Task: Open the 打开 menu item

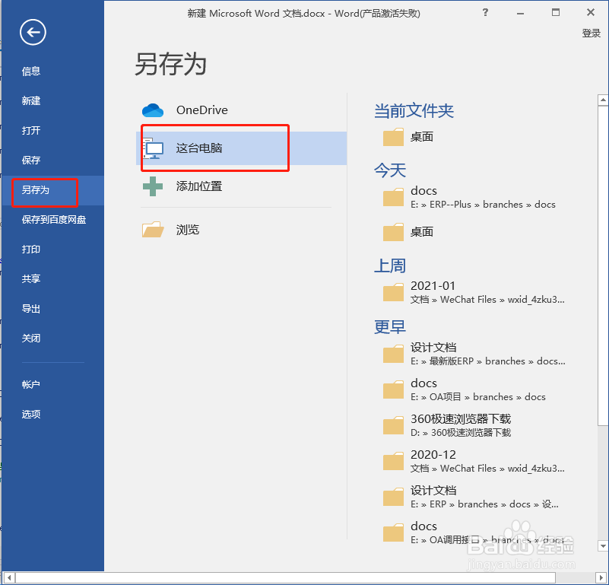Action: click(31, 130)
